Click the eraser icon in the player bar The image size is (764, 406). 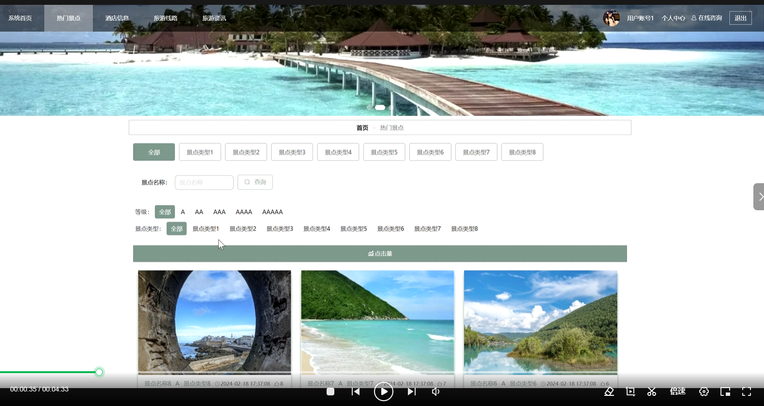(x=609, y=391)
